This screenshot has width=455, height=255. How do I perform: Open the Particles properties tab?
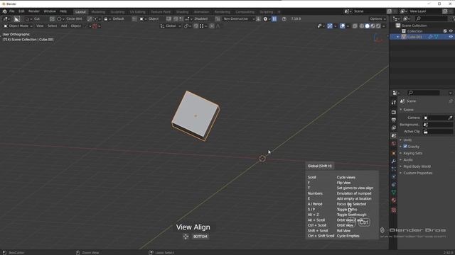point(393,169)
